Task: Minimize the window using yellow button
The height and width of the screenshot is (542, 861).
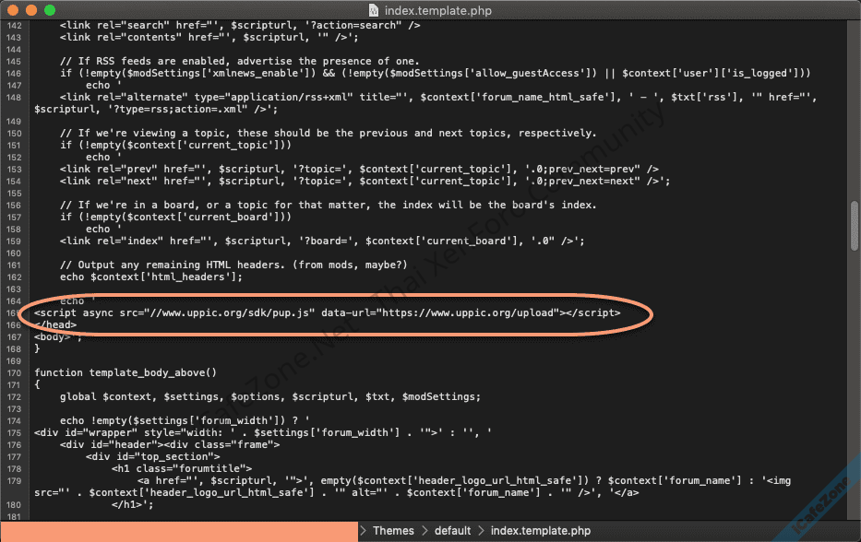Action: tap(31, 9)
